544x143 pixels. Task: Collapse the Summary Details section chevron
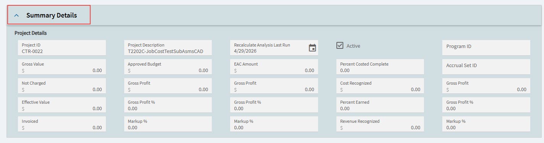click(16, 16)
